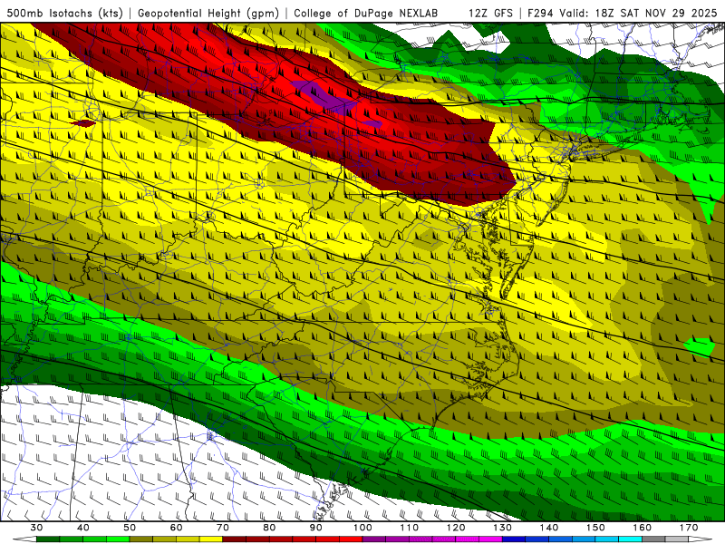Click the legend value 50
725x544 pixels.
(130, 528)
